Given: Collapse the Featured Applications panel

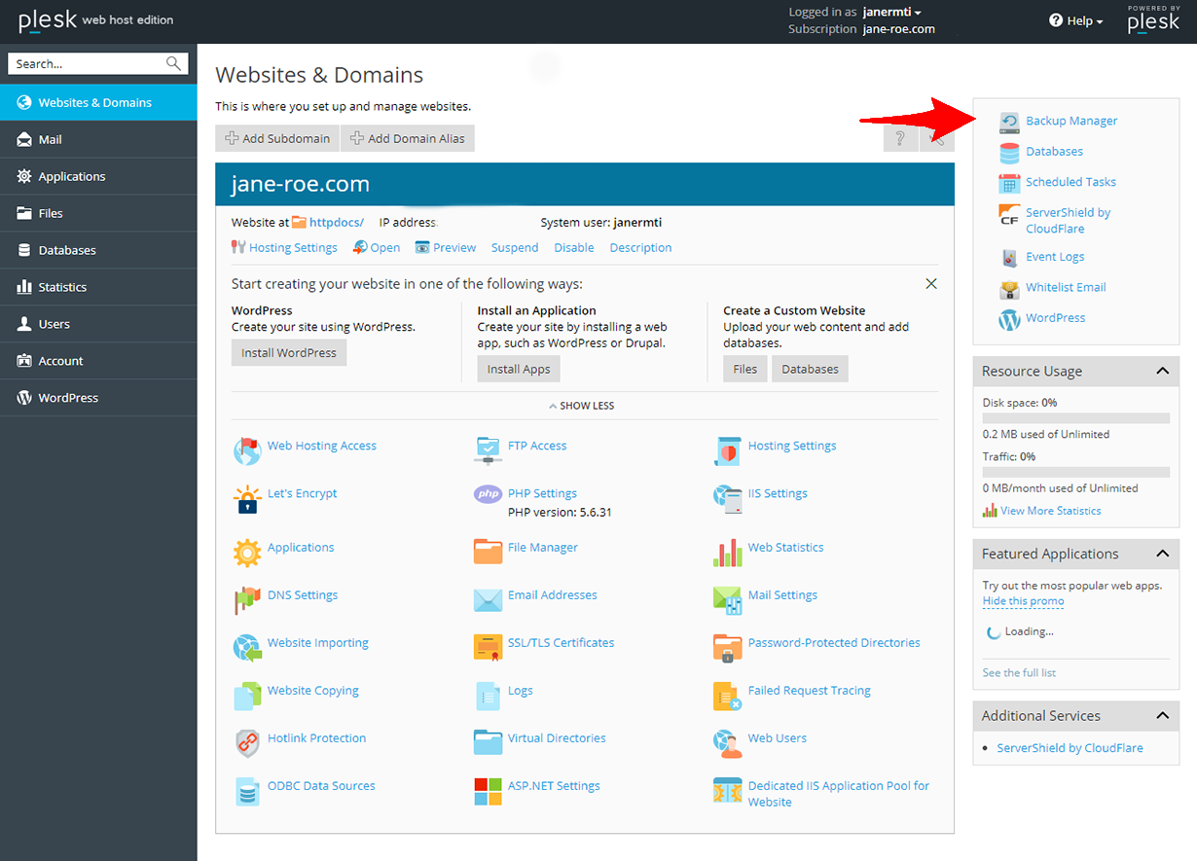Looking at the screenshot, I should pos(1162,554).
